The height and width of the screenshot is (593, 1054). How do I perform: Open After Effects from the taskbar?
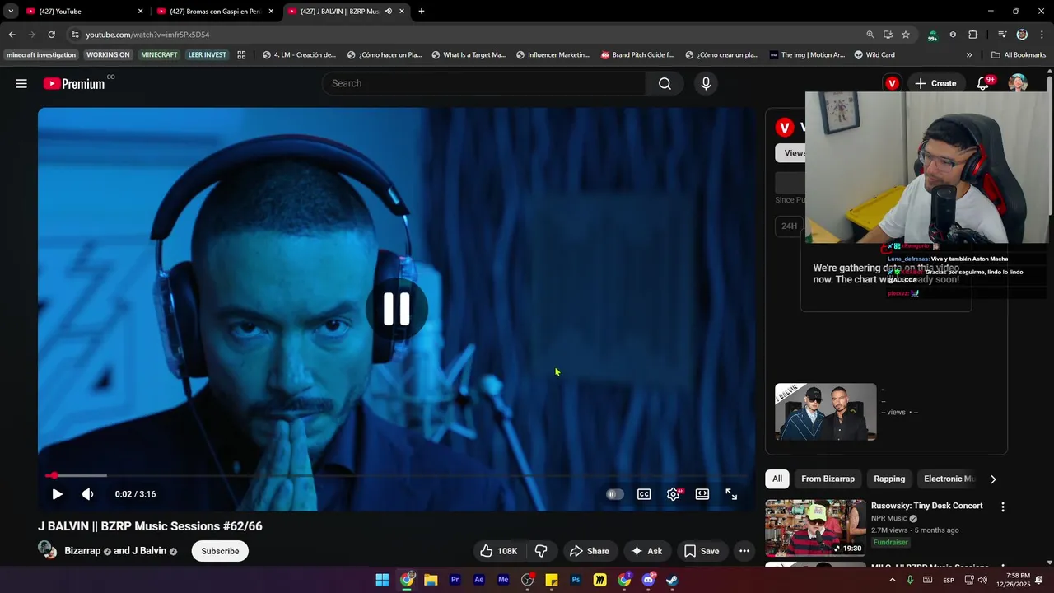click(x=479, y=580)
